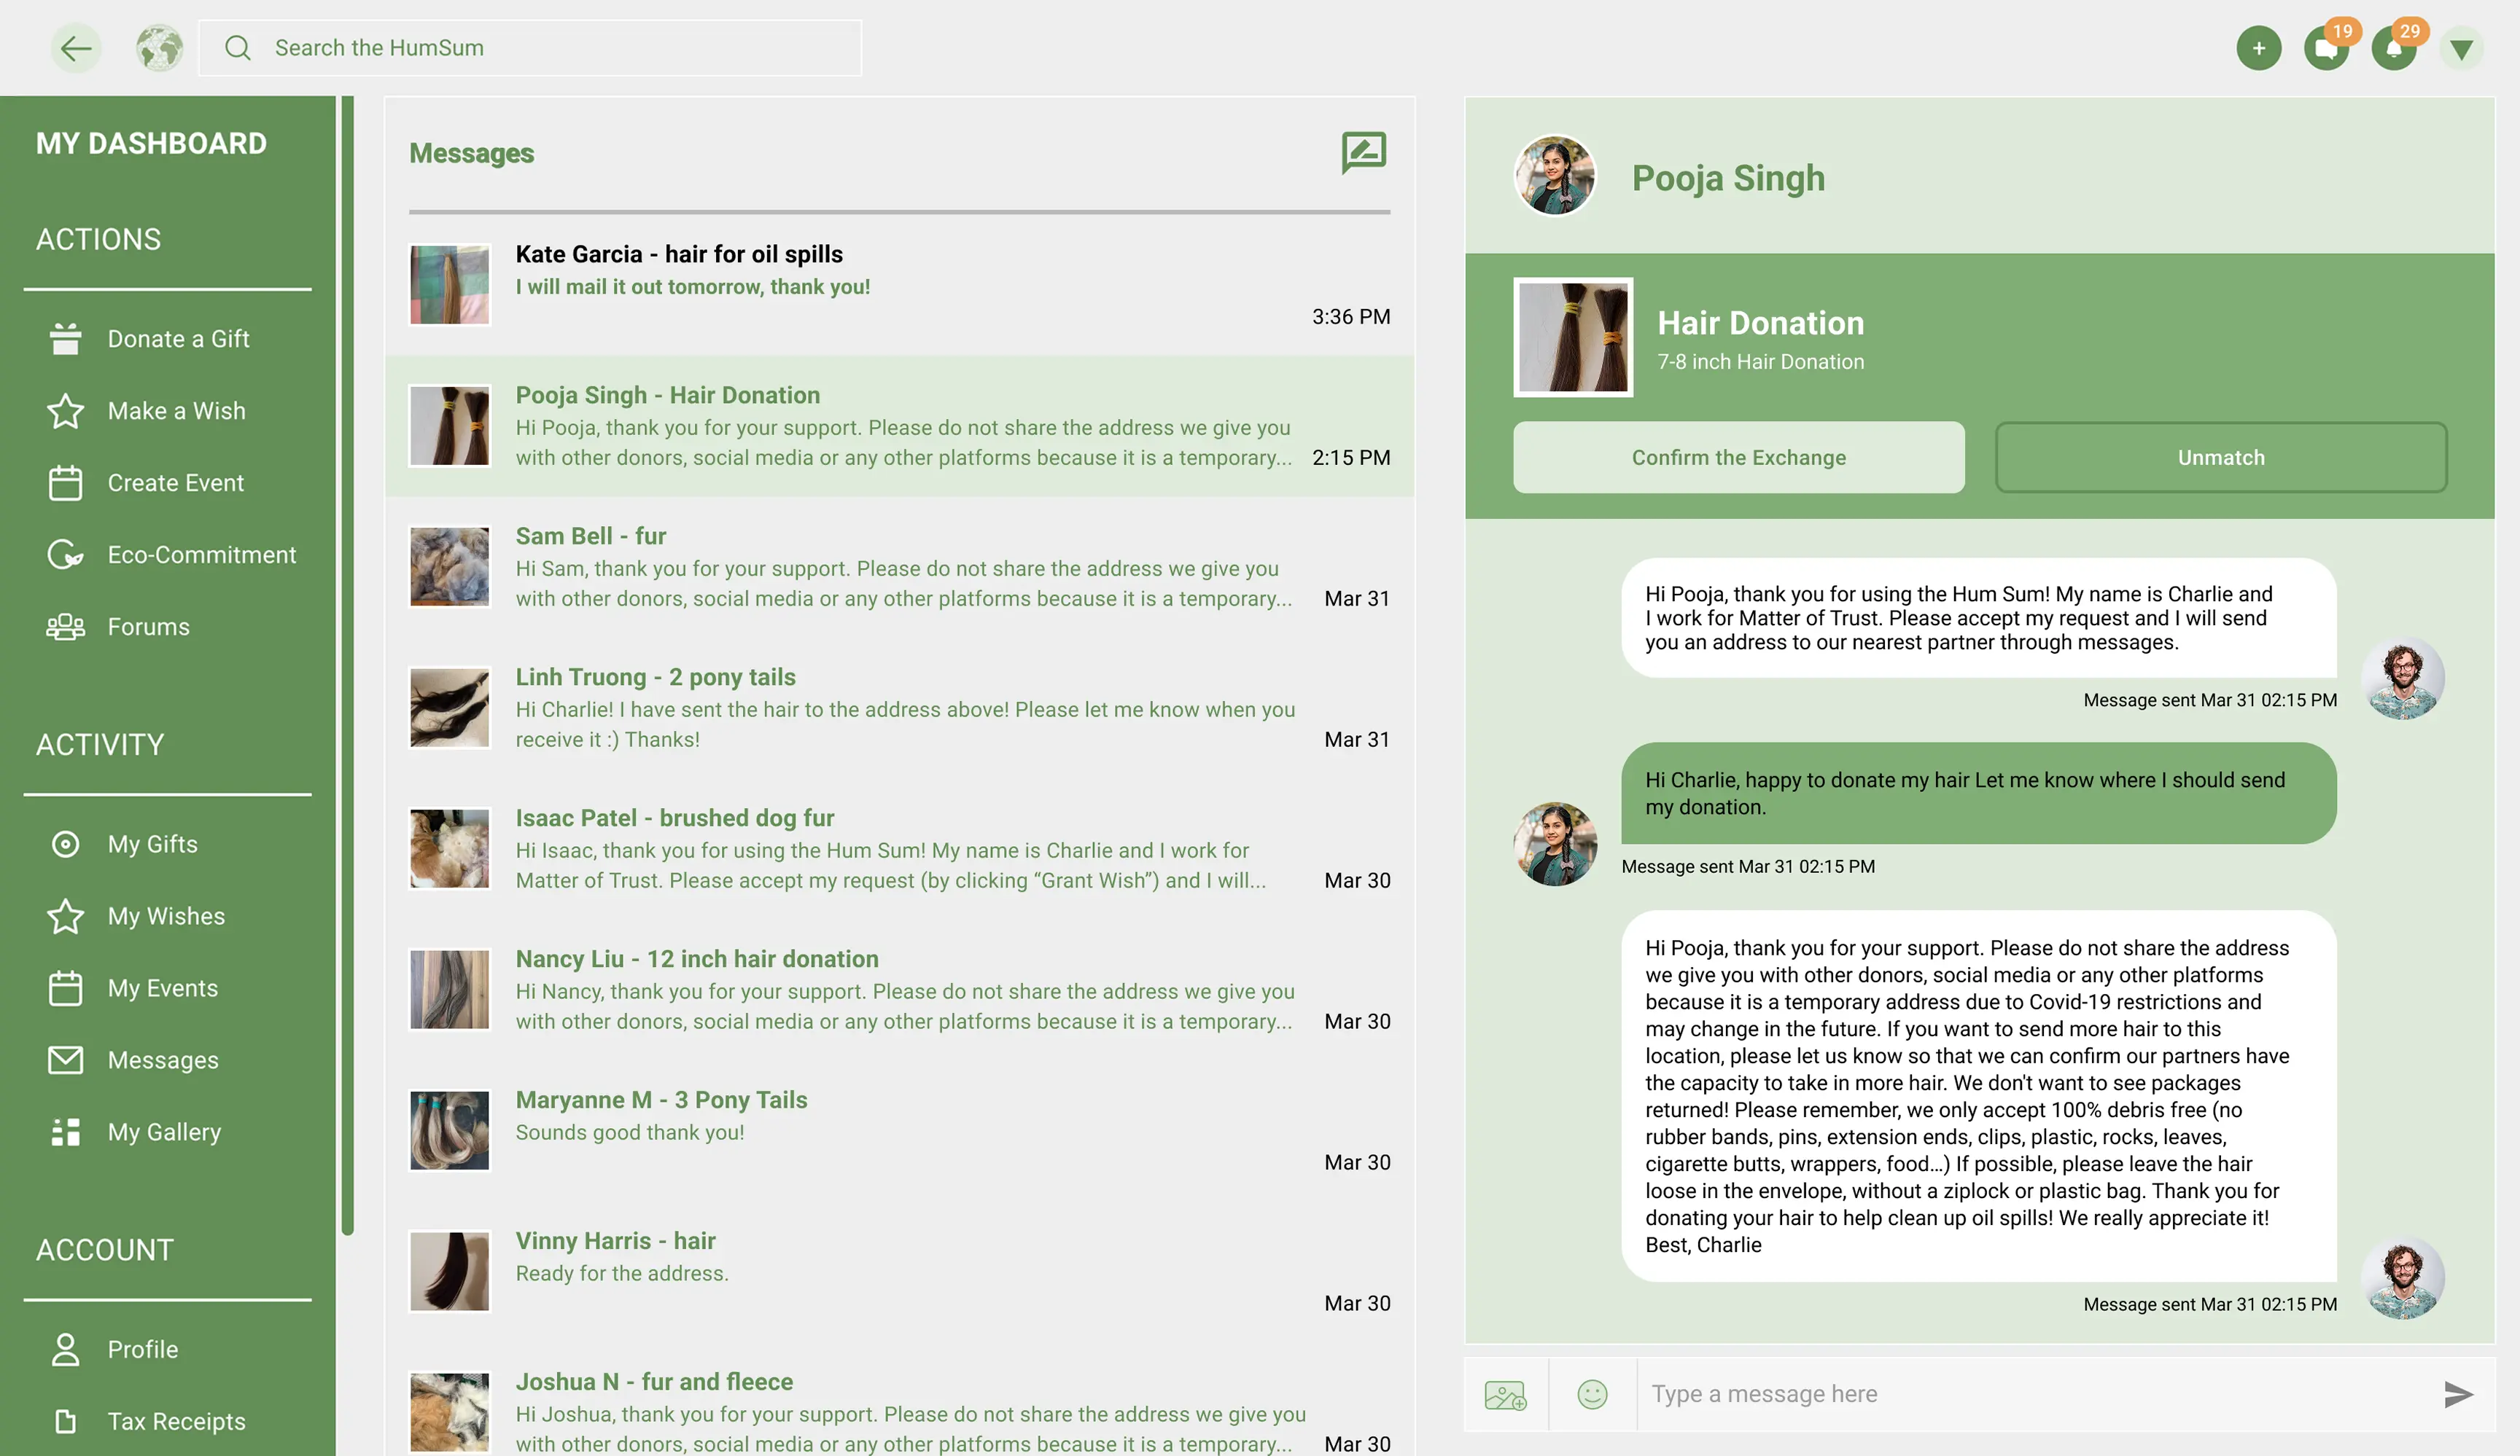Click the Eco-Commitment icon

click(x=66, y=555)
